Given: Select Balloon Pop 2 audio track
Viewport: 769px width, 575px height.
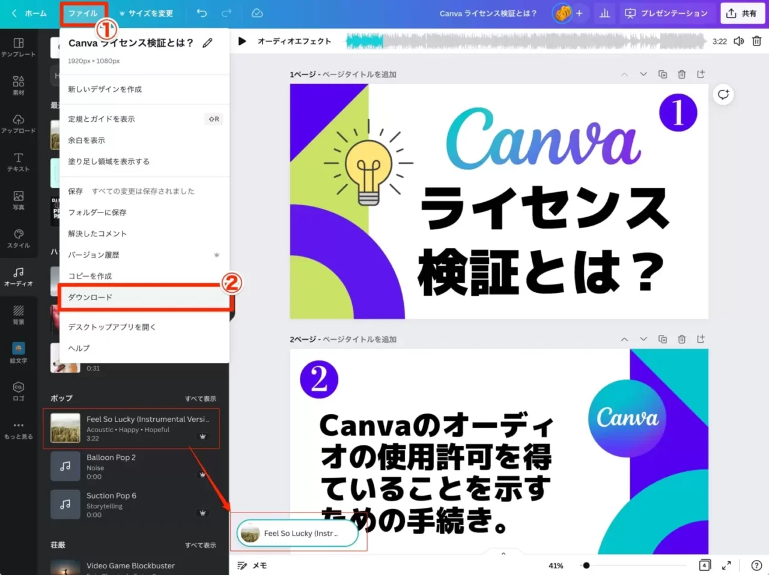Looking at the screenshot, I should coord(131,466).
